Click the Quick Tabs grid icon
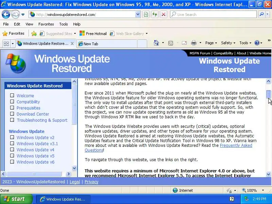272x204 pixels. tap(6, 44)
